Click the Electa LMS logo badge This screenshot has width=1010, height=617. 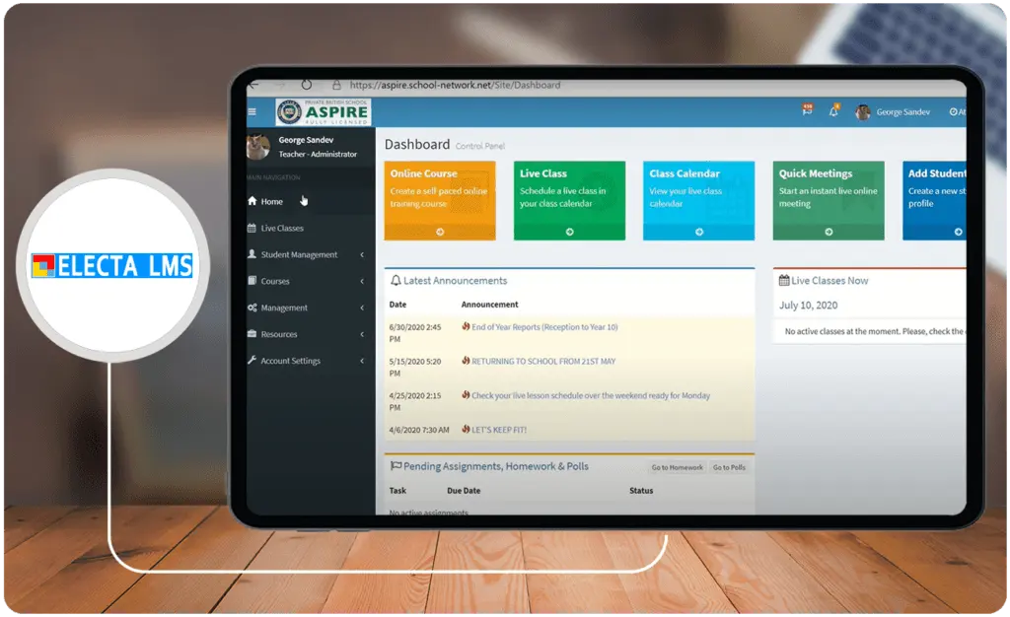pos(112,266)
